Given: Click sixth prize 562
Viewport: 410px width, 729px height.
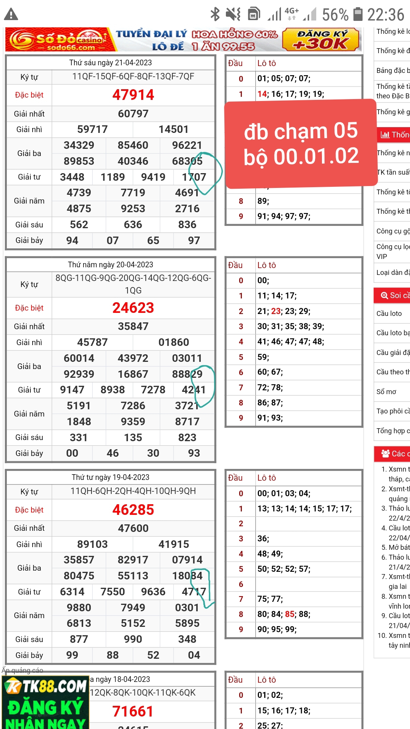Looking at the screenshot, I should click(79, 225).
